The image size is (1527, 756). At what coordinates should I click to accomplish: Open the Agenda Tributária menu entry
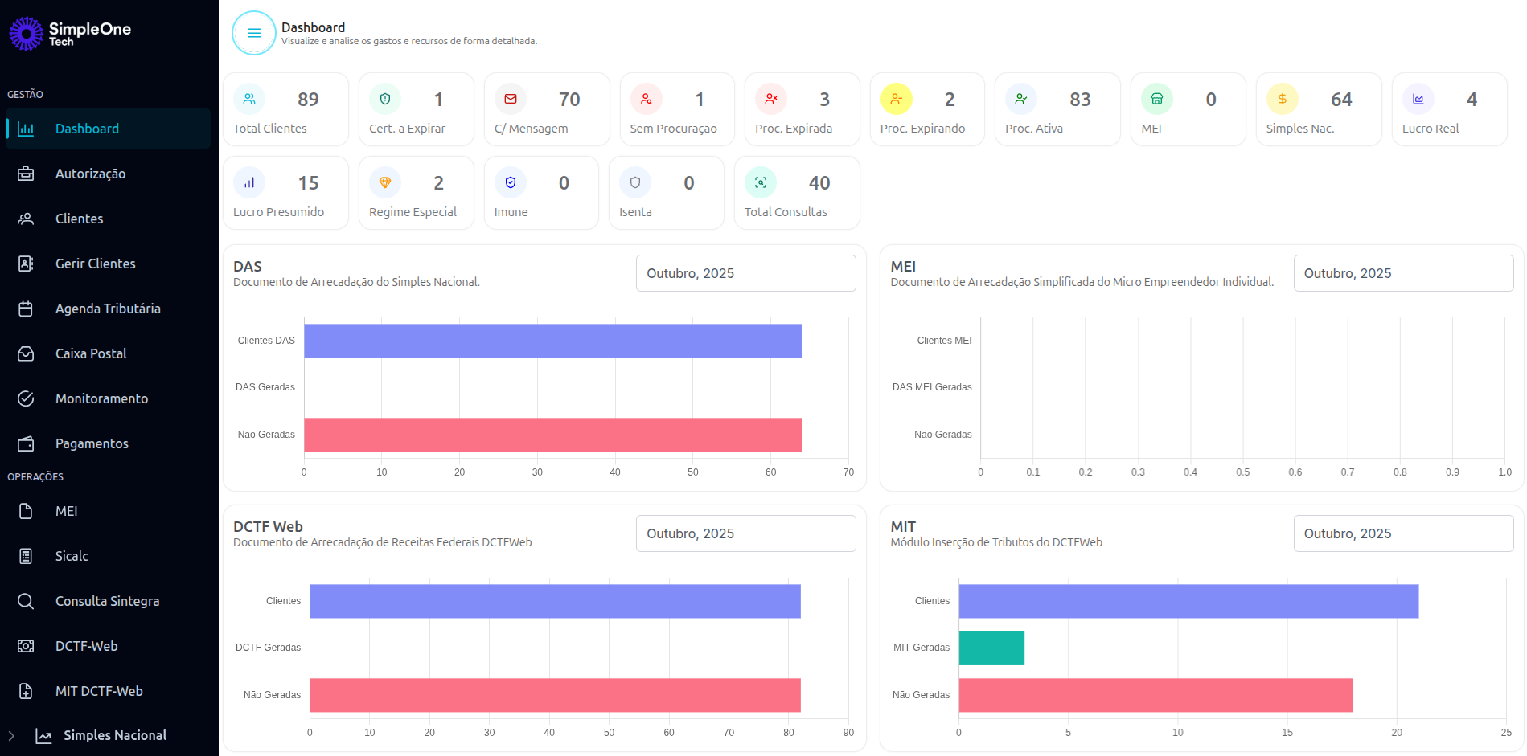[107, 309]
